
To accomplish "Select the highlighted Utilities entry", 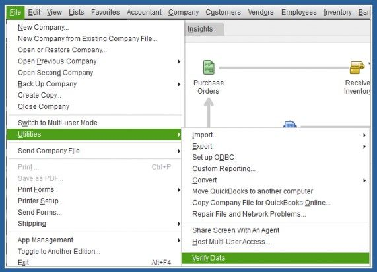I will point(94,134).
